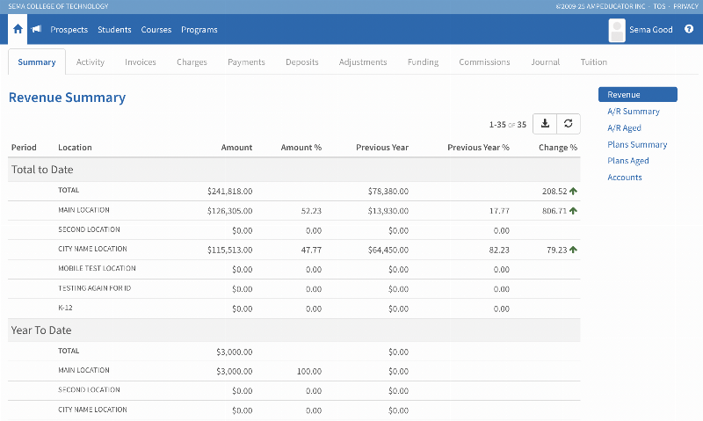Open the Courses menu
This screenshot has height=421, width=703.
[156, 30]
